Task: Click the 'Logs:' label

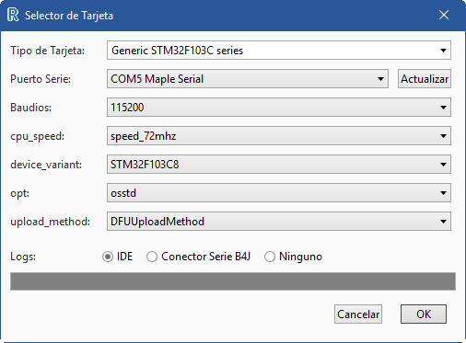Action: pos(23,257)
